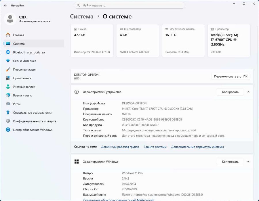Click the Память storage card icon
259x201 pixels.
[75, 29]
